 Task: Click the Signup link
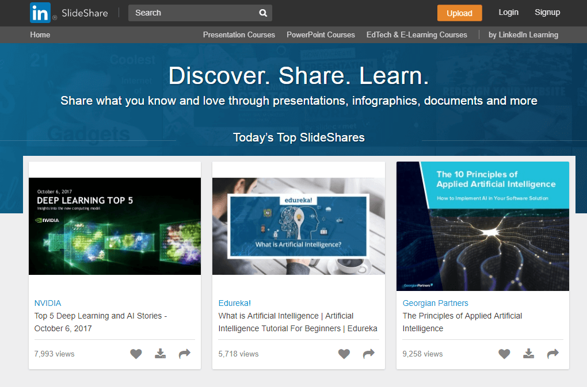click(x=547, y=12)
